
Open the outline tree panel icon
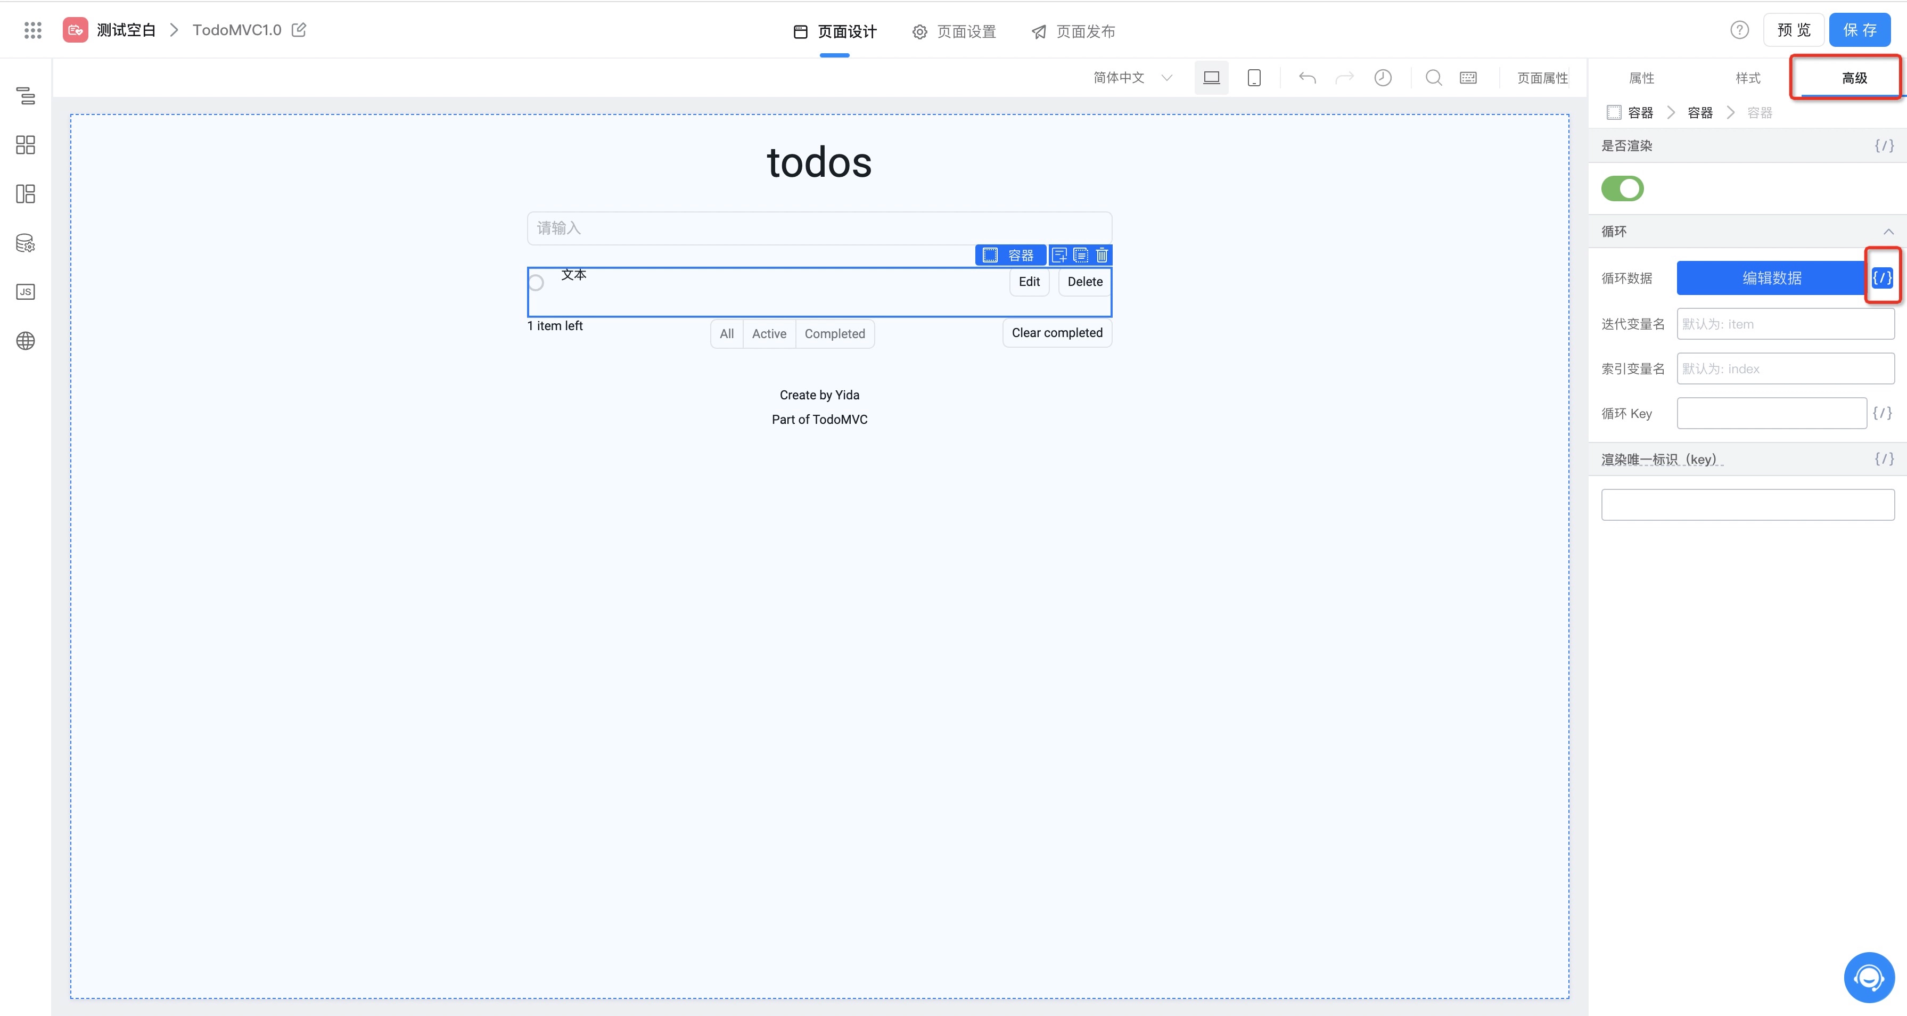point(25,95)
